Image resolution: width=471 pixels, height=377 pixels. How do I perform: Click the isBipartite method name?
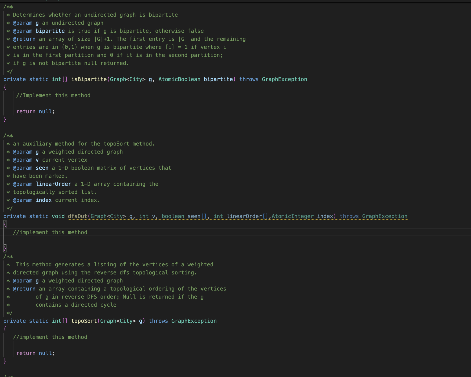pos(89,79)
